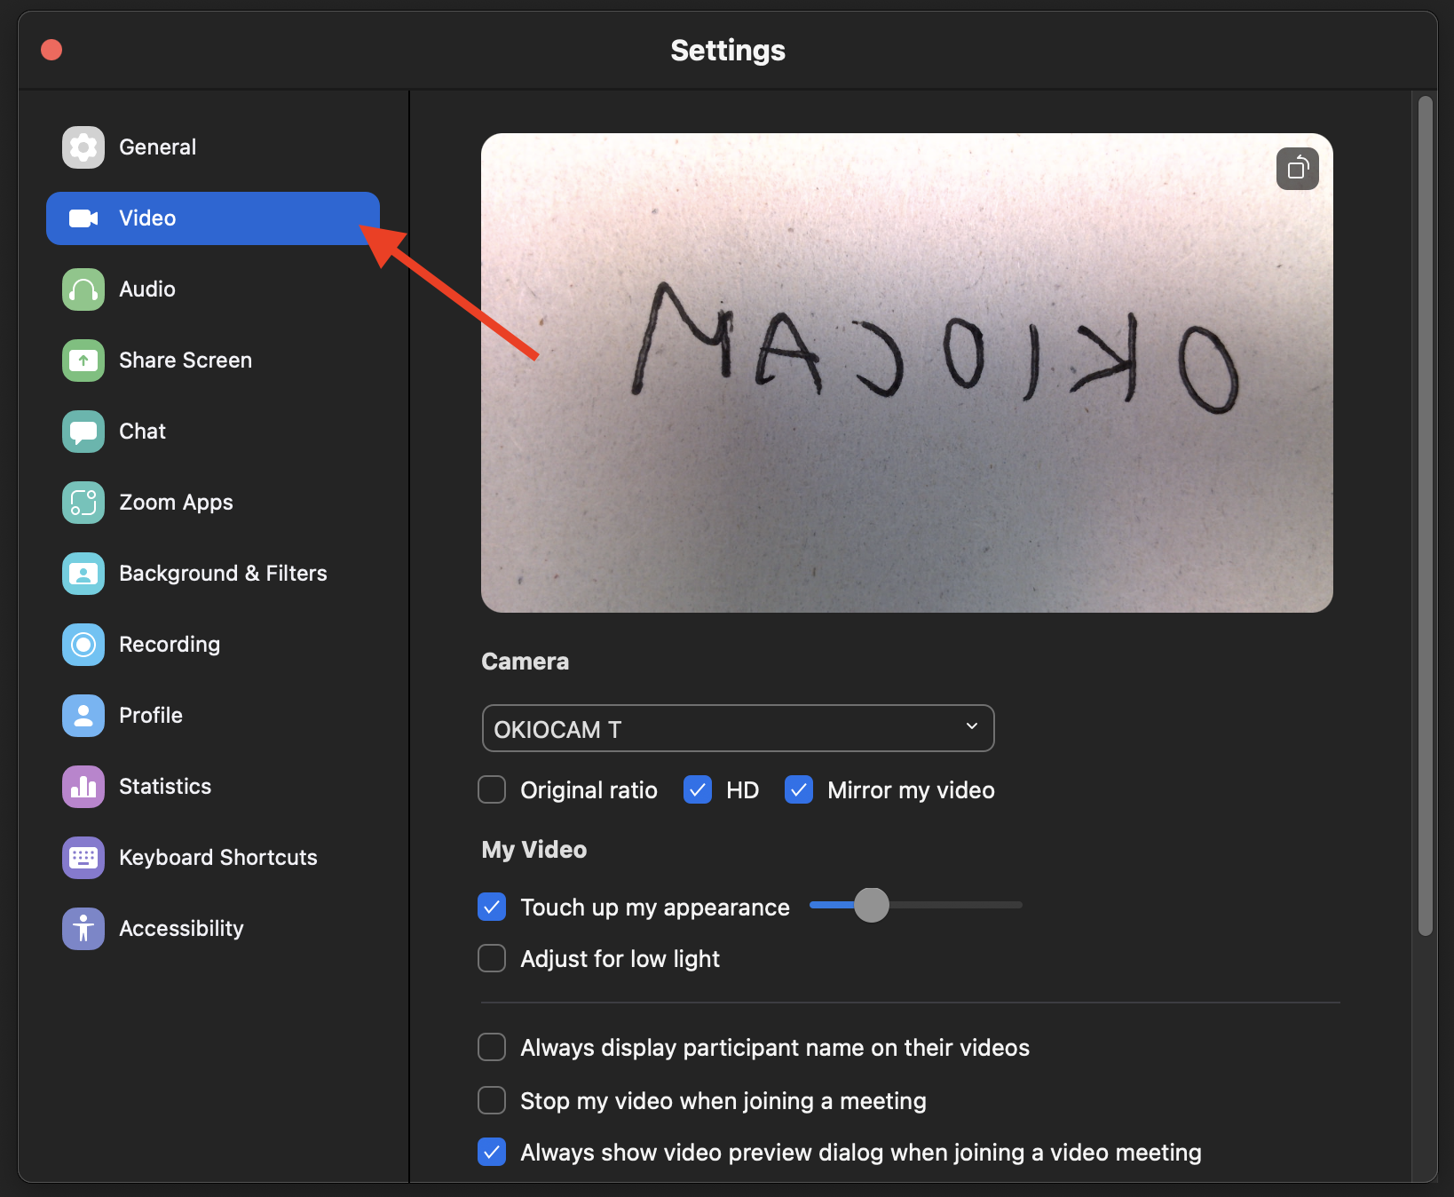This screenshot has height=1197, width=1454.
Task: Rotate the video preview with the rotate icon
Action: pyautogui.click(x=1298, y=169)
